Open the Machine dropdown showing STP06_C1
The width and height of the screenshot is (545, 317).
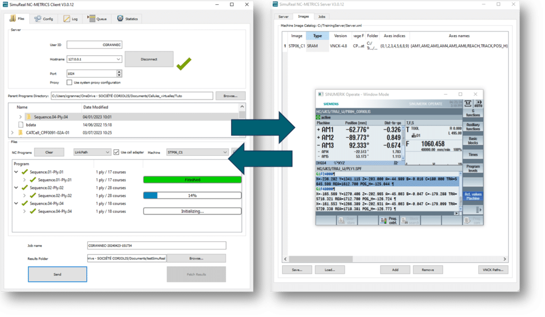[x=197, y=153]
